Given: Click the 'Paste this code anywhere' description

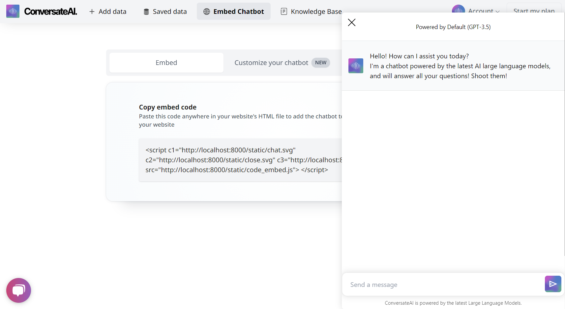Looking at the screenshot, I should pyautogui.click(x=240, y=120).
